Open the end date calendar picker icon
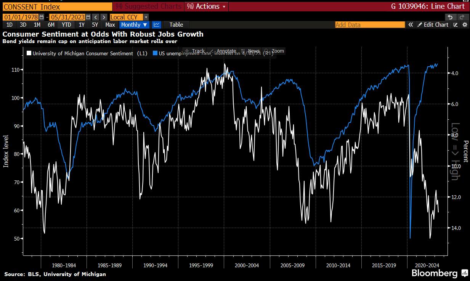 88,17
